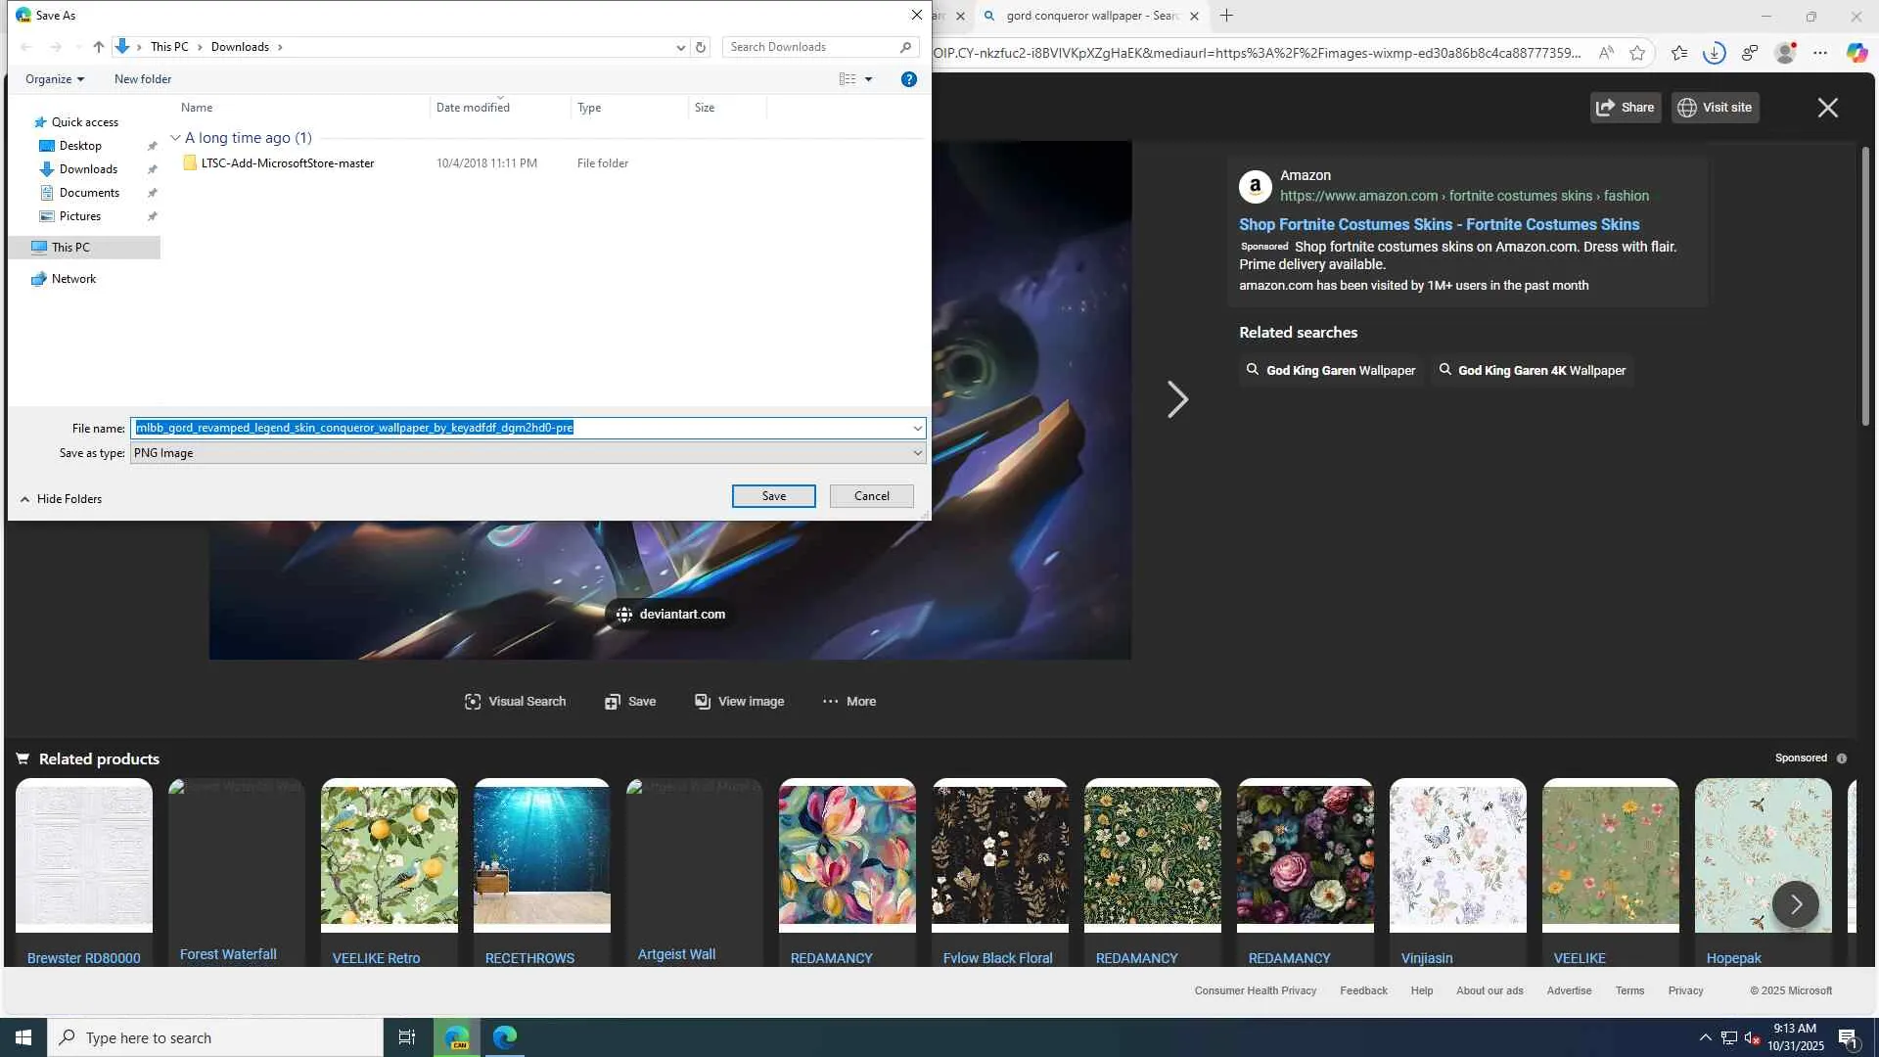Click the Copilot icon in Edge

pyautogui.click(x=1856, y=53)
